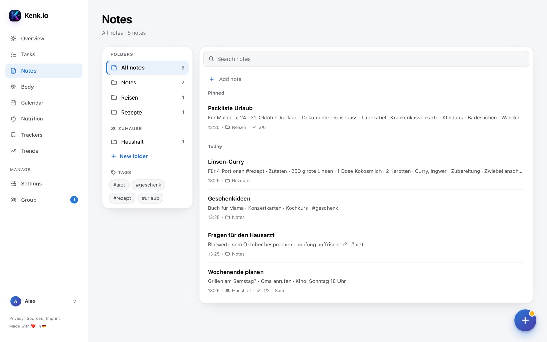The width and height of the screenshot is (547, 342).
Task: Open the Haushalt shared folder
Action: pos(147,142)
